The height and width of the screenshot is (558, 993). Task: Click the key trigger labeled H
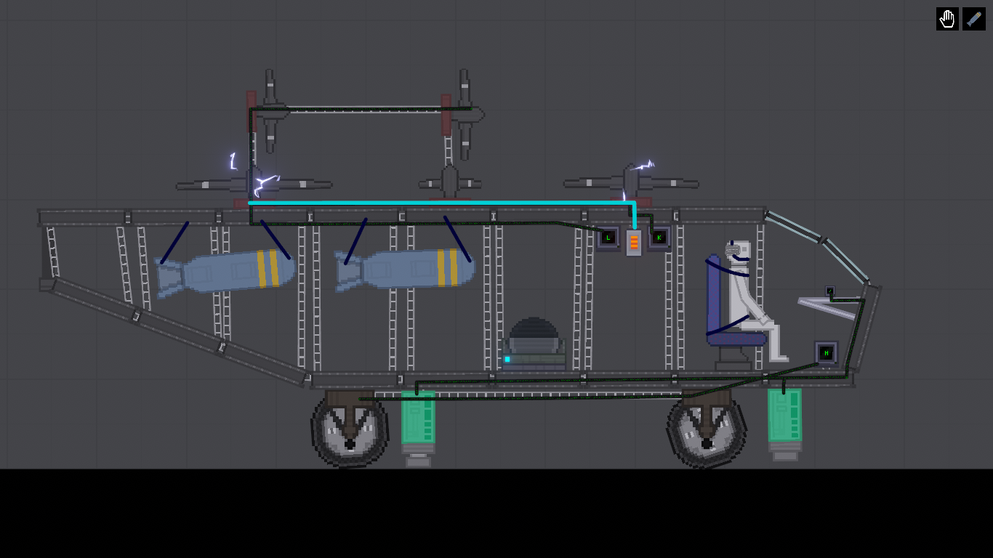point(826,354)
